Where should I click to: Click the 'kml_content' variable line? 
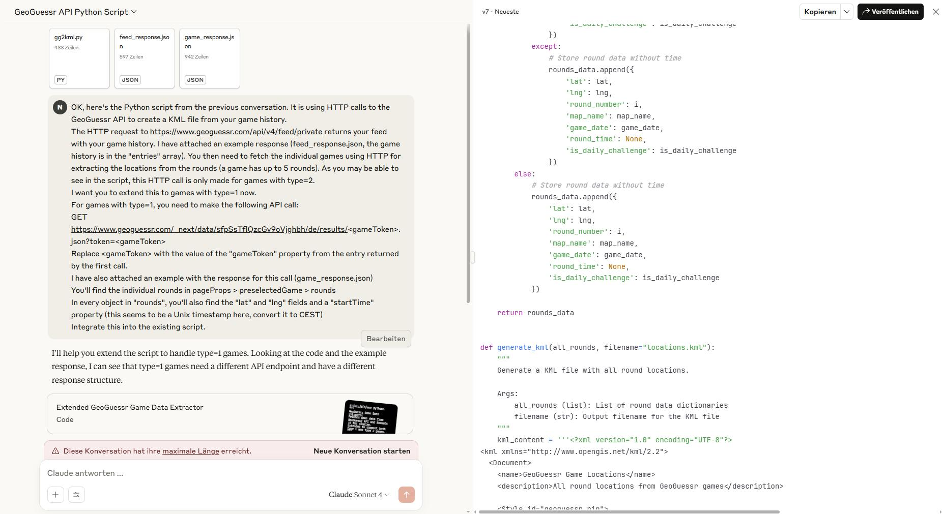(614, 440)
